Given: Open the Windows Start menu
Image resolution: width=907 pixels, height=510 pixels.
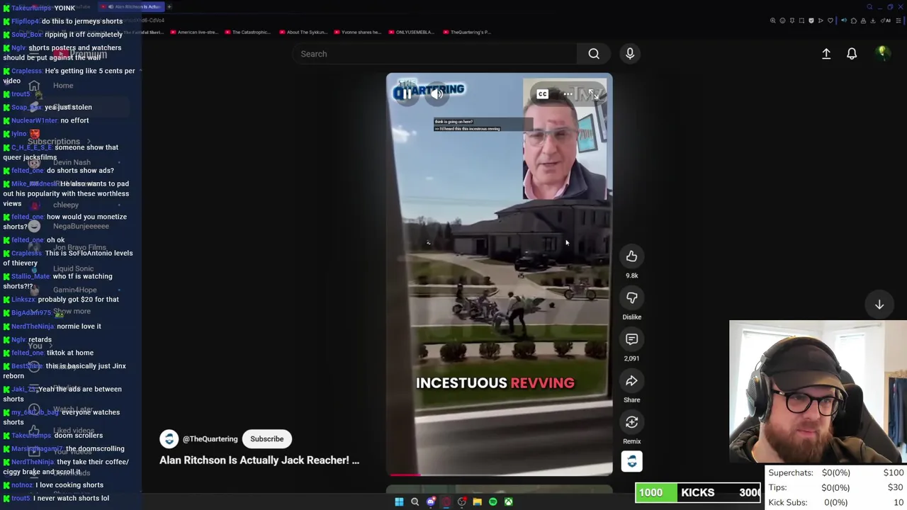Looking at the screenshot, I should [x=399, y=502].
